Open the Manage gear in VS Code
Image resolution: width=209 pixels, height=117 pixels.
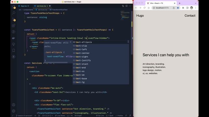click(14, 111)
